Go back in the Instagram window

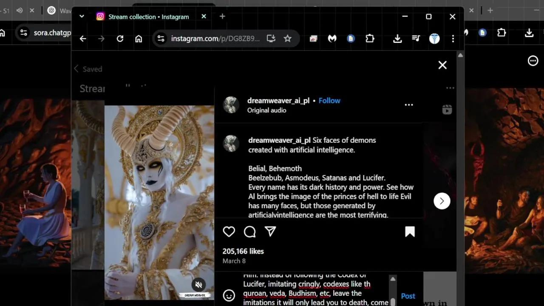[83, 39]
